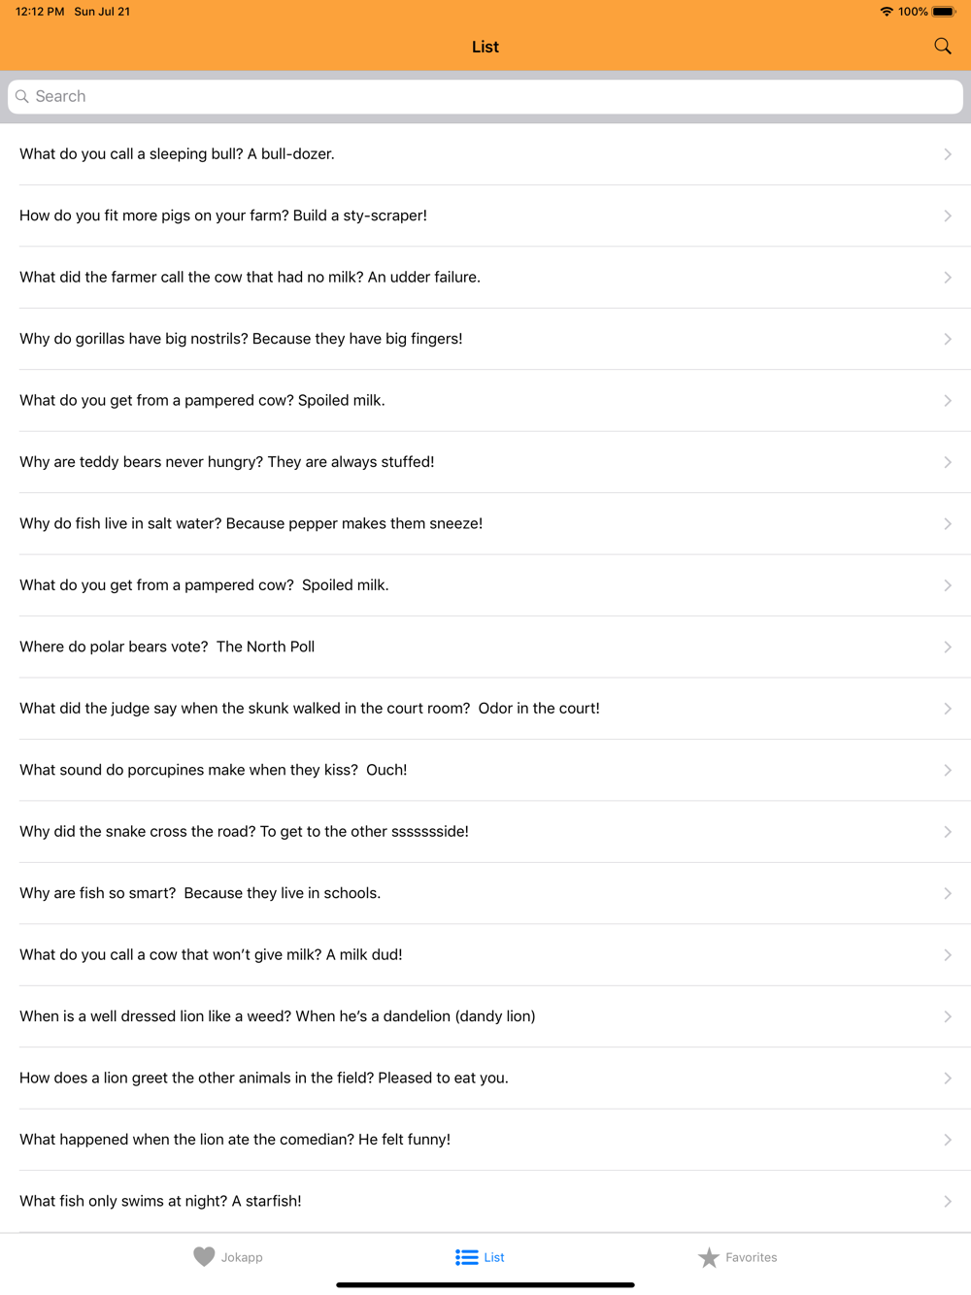Switch to the Favorites tab label
Viewport: 971px width, 1295px height.
pos(751,1257)
